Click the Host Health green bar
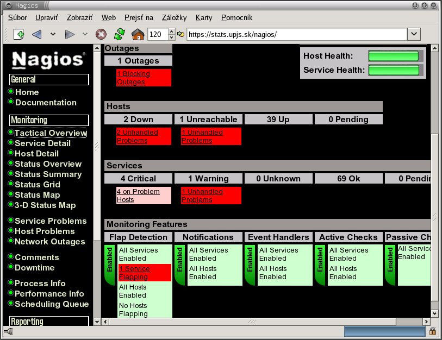This screenshot has height=340, width=442. (394, 56)
